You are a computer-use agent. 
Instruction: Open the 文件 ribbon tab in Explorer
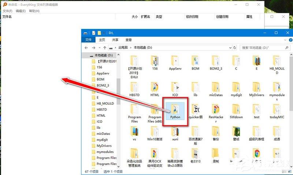(88, 40)
